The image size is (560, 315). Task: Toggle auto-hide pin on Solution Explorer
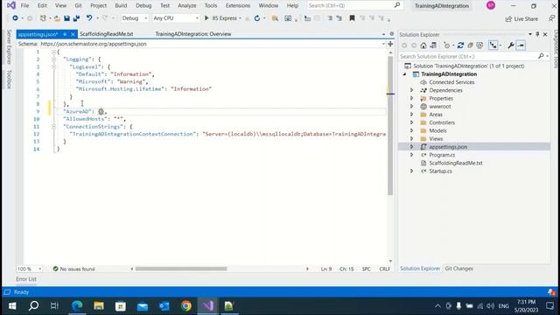tap(537, 34)
